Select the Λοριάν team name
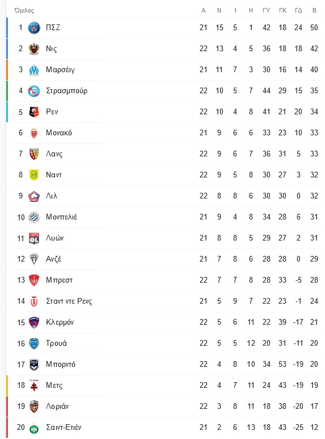325x439 pixels. click(x=57, y=406)
